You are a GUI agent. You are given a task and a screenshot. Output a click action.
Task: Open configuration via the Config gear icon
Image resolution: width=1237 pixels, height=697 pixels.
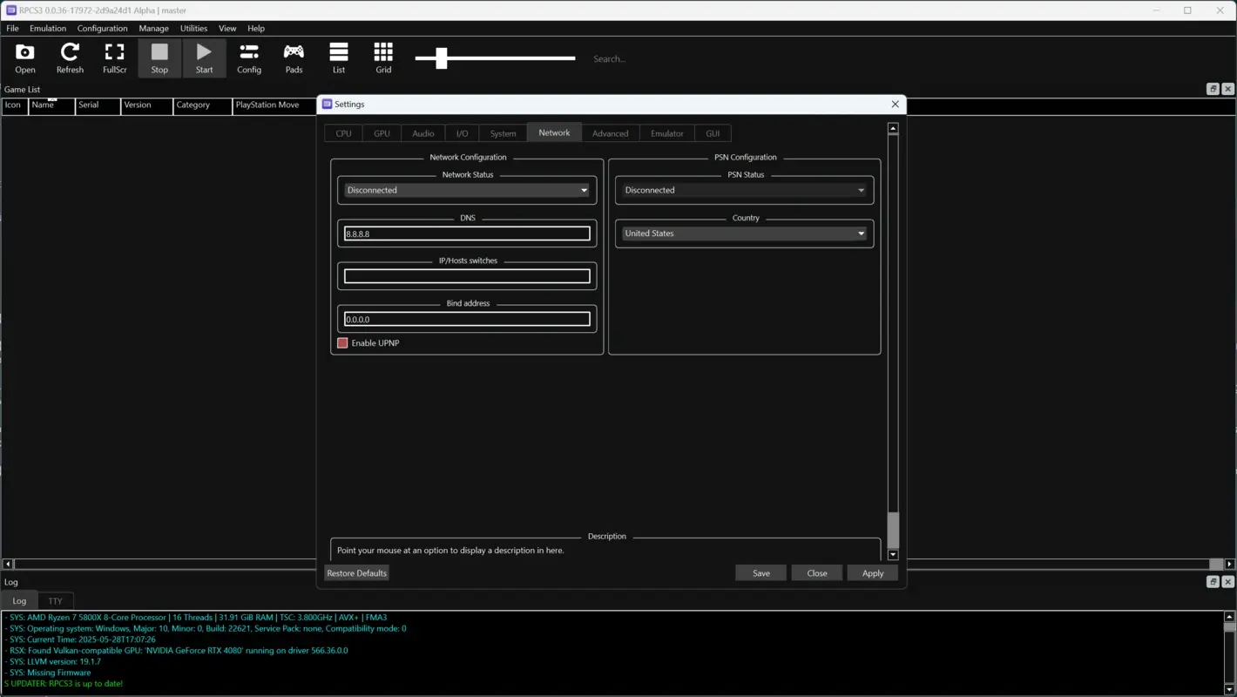249,58
